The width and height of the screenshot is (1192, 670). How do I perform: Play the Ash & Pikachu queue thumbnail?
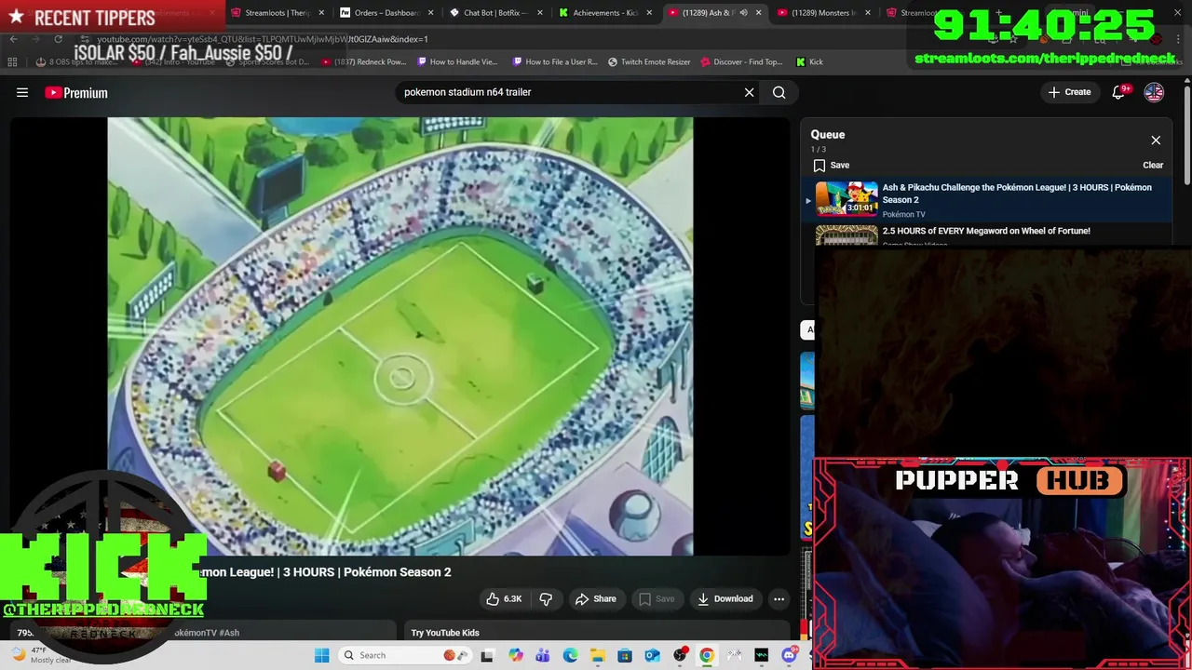pyautogui.click(x=847, y=198)
